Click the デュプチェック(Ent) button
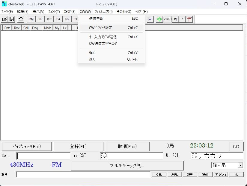Viewport: 247px width, 186px height. point(26,147)
